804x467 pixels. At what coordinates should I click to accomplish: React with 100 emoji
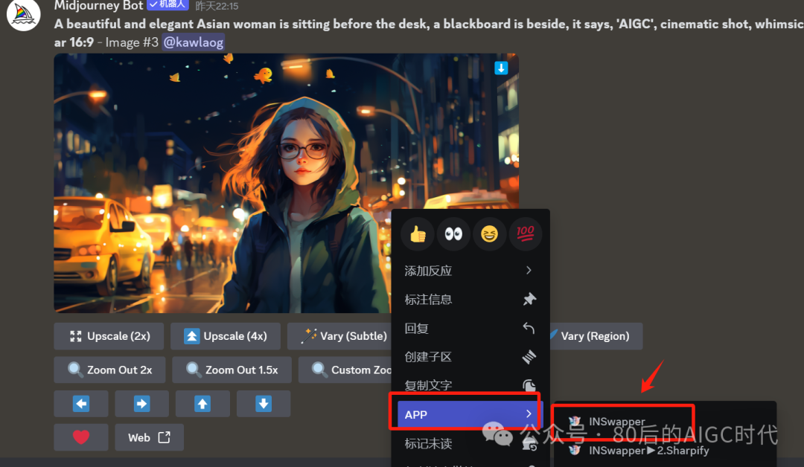[525, 234]
